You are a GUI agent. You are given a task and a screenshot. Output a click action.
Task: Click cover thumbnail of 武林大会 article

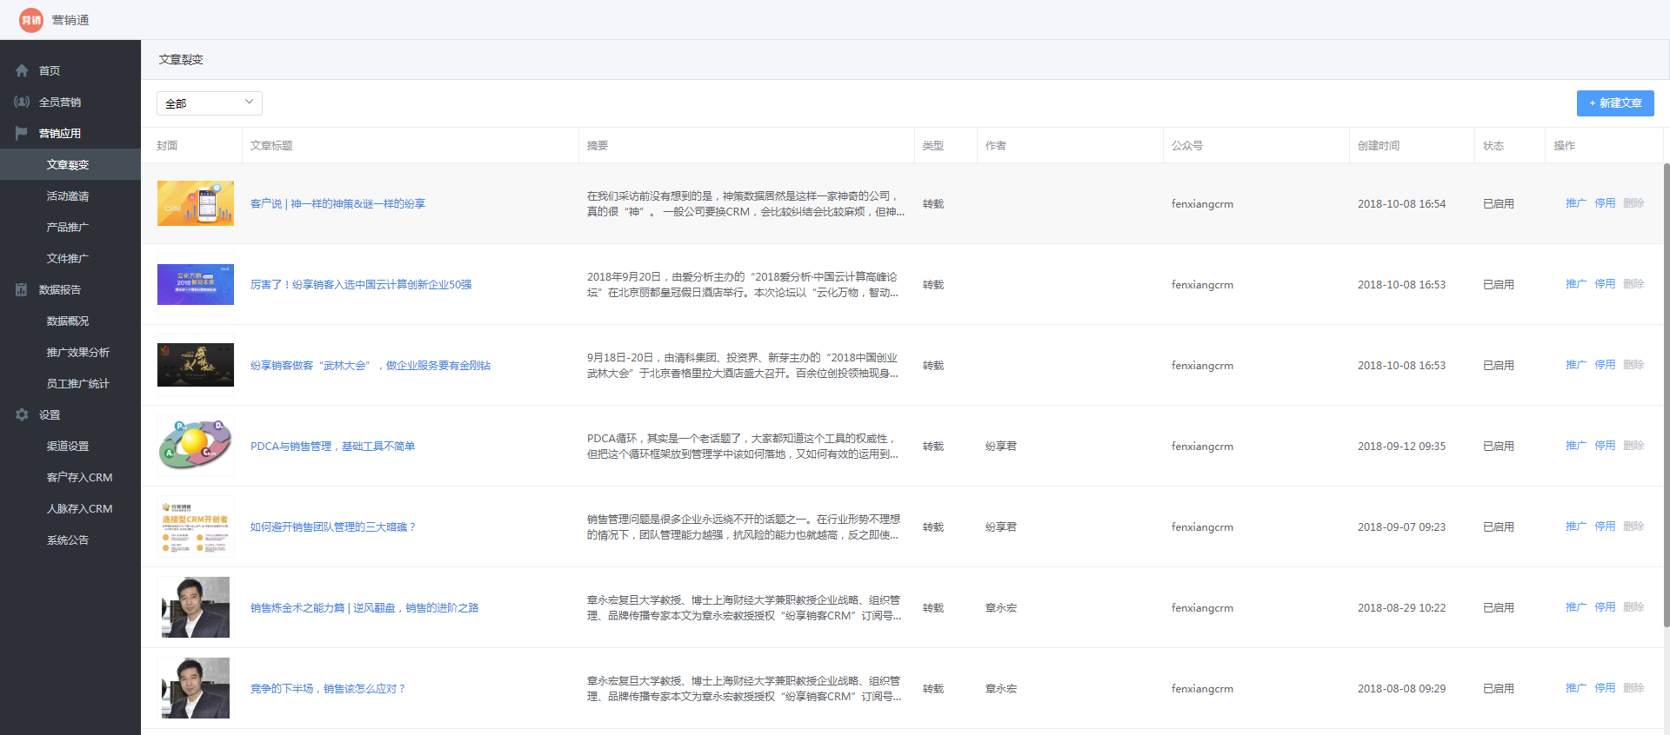click(x=196, y=365)
